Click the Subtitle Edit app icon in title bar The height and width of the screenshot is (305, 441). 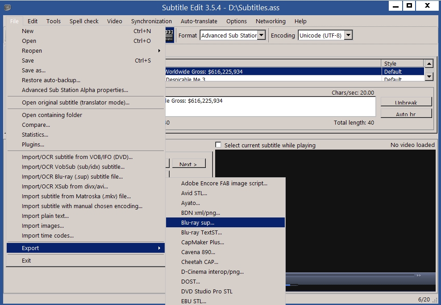click(x=8, y=8)
